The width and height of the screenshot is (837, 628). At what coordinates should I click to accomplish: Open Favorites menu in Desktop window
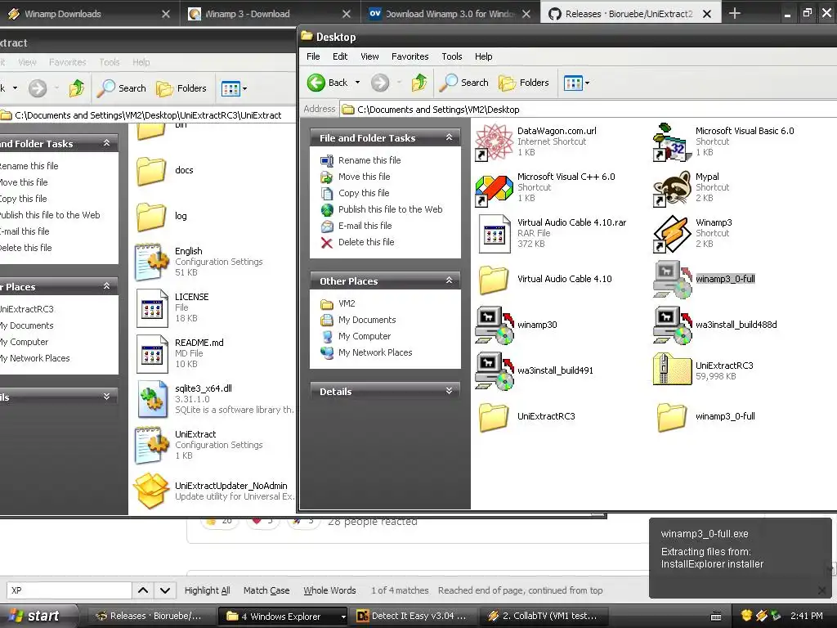[x=410, y=56]
